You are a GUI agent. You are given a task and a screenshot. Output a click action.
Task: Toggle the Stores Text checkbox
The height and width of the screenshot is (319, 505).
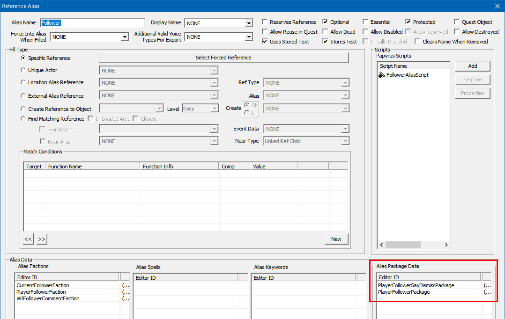tap(325, 41)
